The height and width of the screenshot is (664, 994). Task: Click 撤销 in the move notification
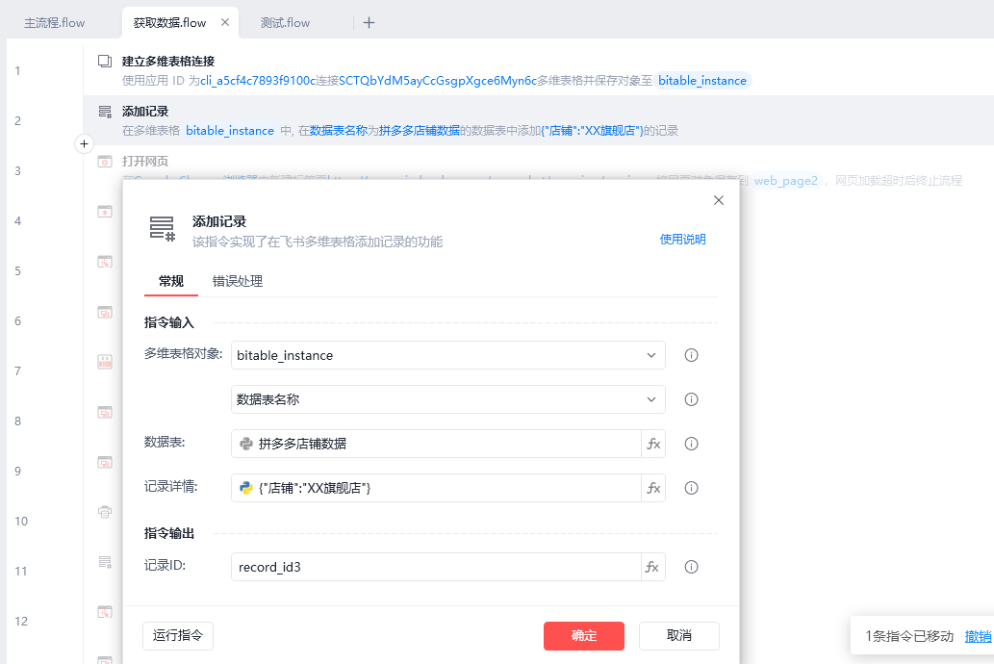coord(979,636)
